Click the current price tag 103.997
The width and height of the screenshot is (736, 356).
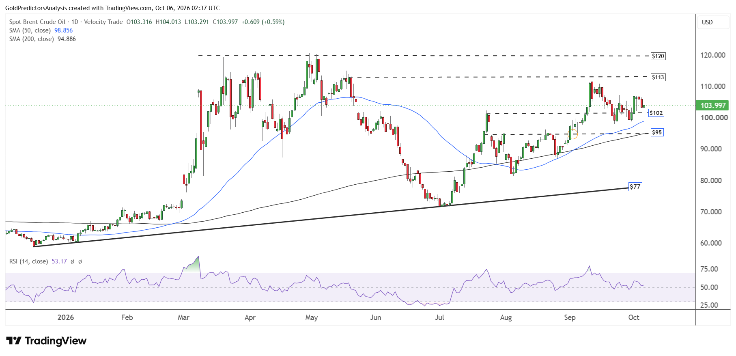click(712, 106)
